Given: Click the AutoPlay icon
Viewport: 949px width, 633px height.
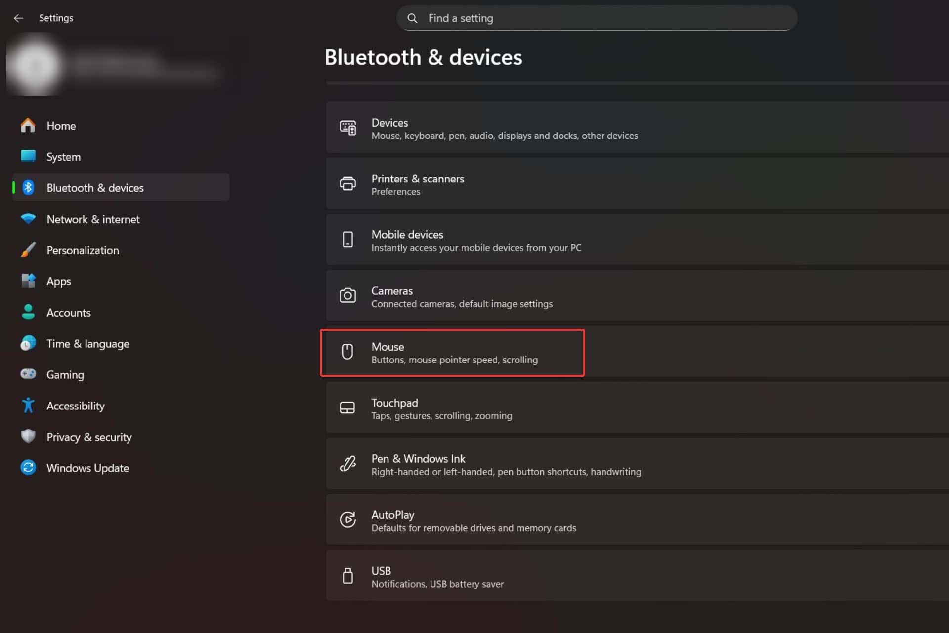Looking at the screenshot, I should pos(348,520).
